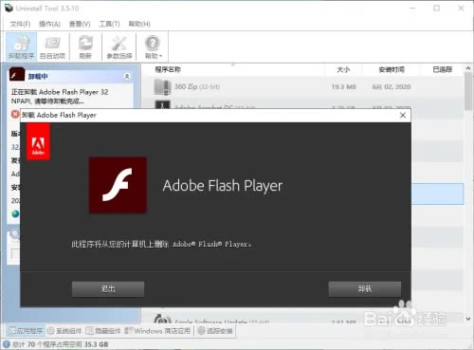The width and height of the screenshot is (474, 350).
Task: Select the 卸载程序 (Uninstaller) toolbar icon
Action: click(x=21, y=47)
